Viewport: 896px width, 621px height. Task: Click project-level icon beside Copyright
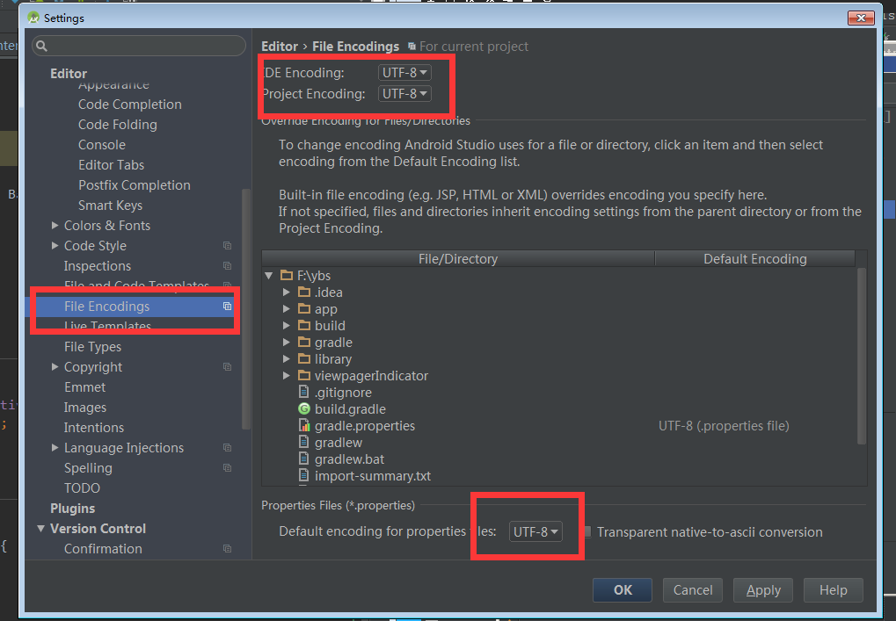(x=228, y=367)
